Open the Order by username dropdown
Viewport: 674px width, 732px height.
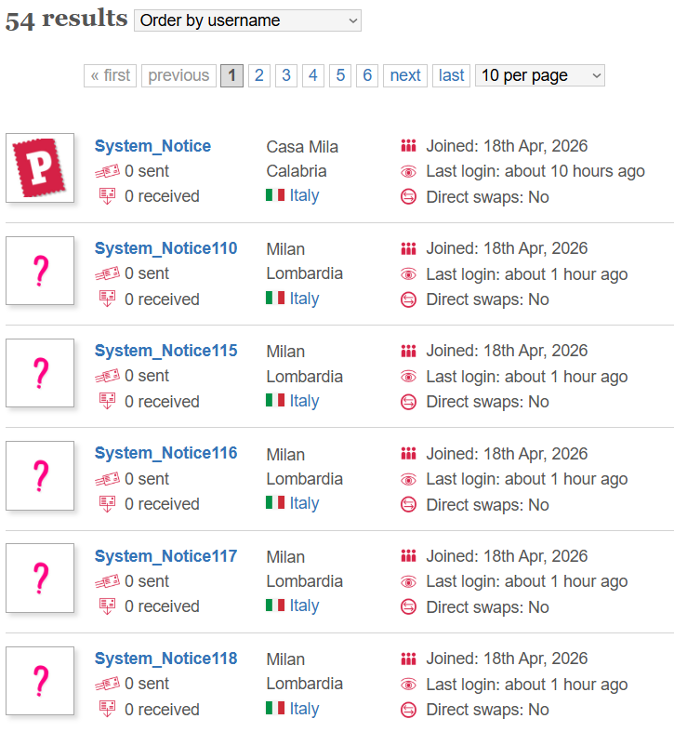pyautogui.click(x=247, y=20)
